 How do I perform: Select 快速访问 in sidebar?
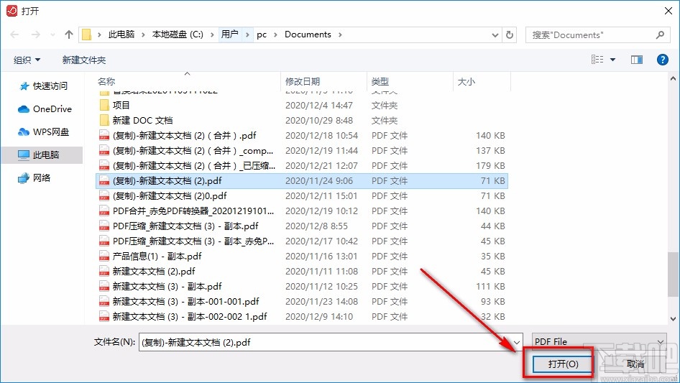[x=42, y=86]
